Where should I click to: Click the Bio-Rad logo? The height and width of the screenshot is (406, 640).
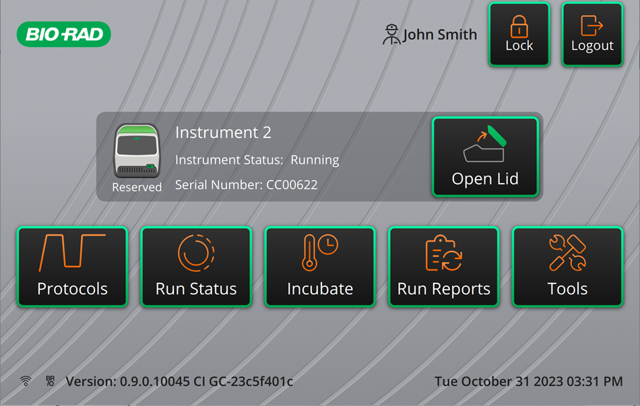point(64,34)
